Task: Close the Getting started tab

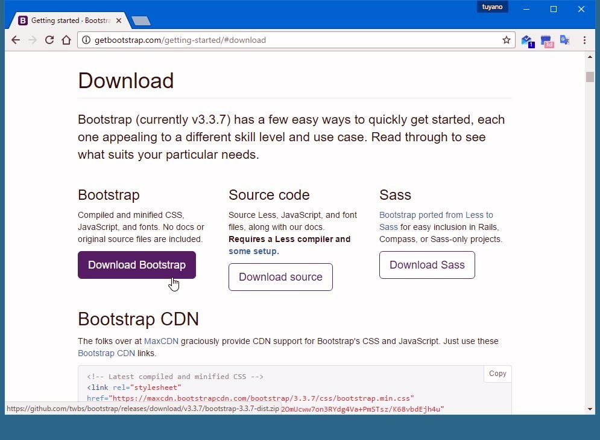Action: (x=119, y=21)
